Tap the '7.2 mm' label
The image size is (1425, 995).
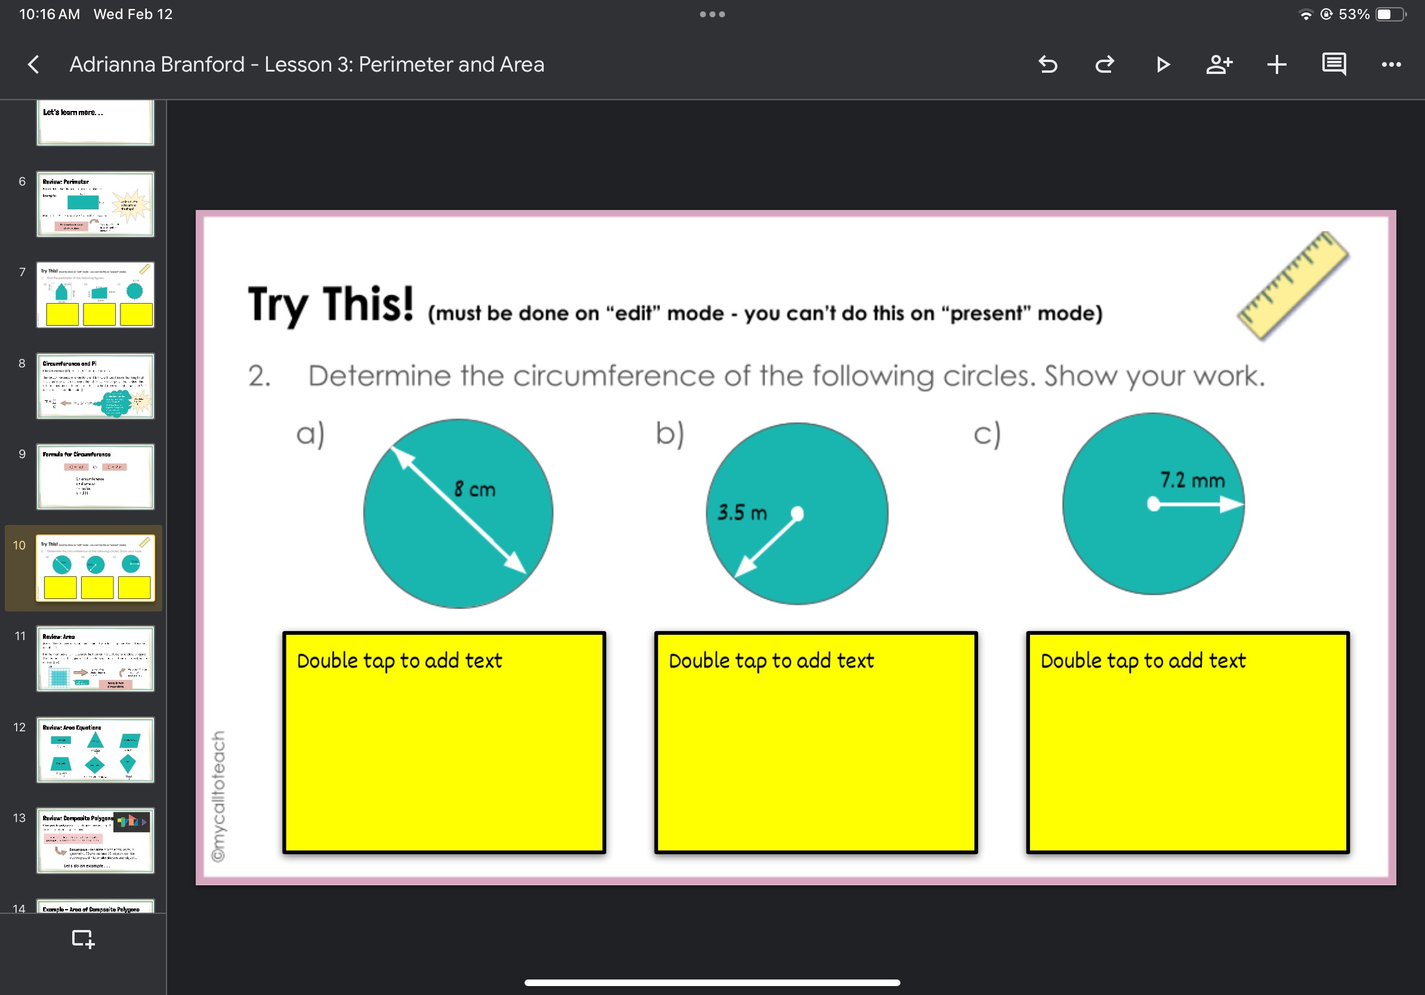point(1192,480)
